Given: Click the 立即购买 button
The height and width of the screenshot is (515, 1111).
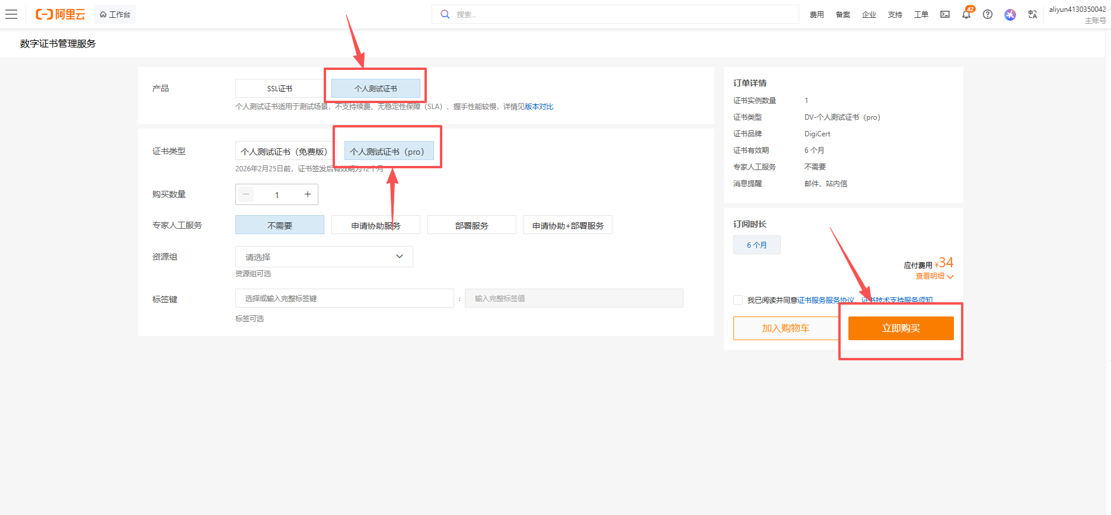Looking at the screenshot, I should tap(901, 328).
